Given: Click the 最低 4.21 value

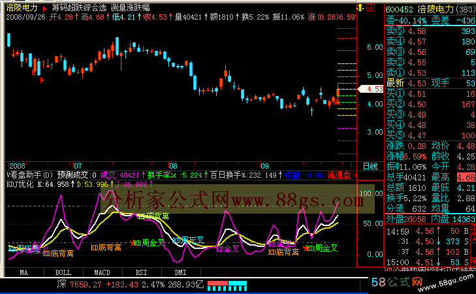Looking at the screenshot, I should [x=466, y=188].
